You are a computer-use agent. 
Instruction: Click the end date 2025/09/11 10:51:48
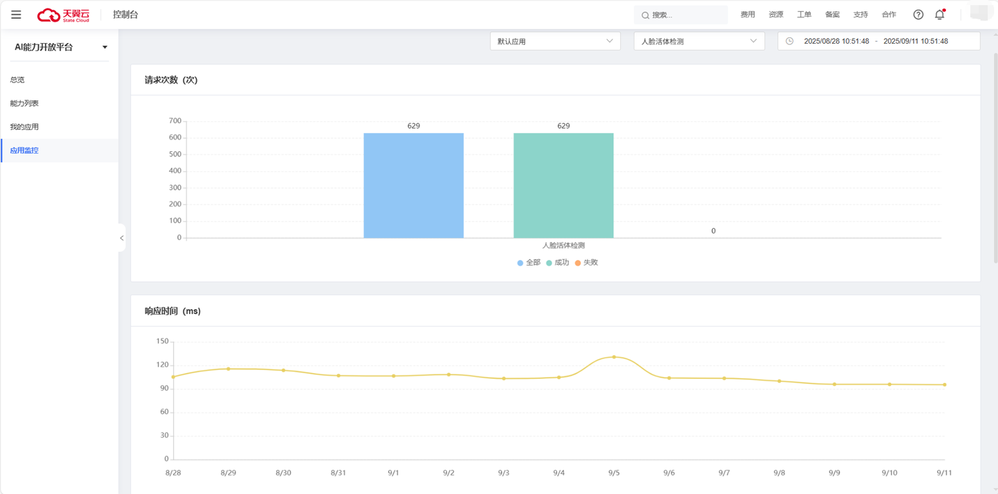(x=916, y=41)
